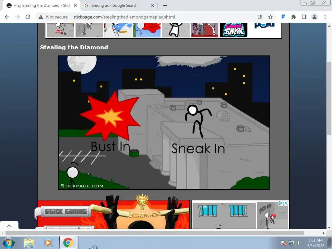Click the browser forward arrow
This screenshot has width=332, height=249.
coord(18,17)
